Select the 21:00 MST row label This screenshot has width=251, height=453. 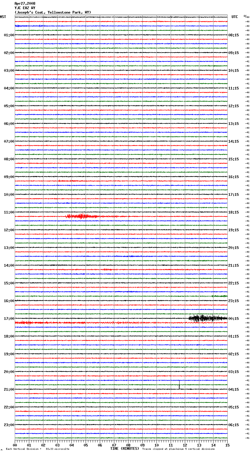click(x=9, y=390)
